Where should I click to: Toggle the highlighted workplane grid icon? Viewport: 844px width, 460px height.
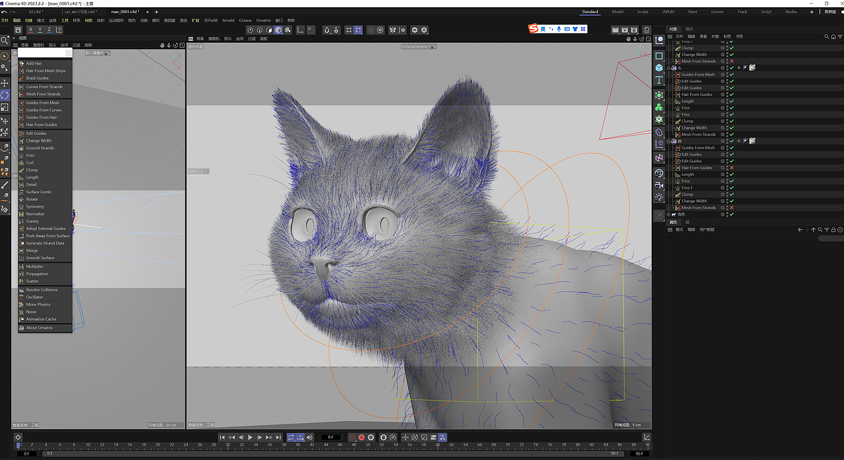pos(357,30)
